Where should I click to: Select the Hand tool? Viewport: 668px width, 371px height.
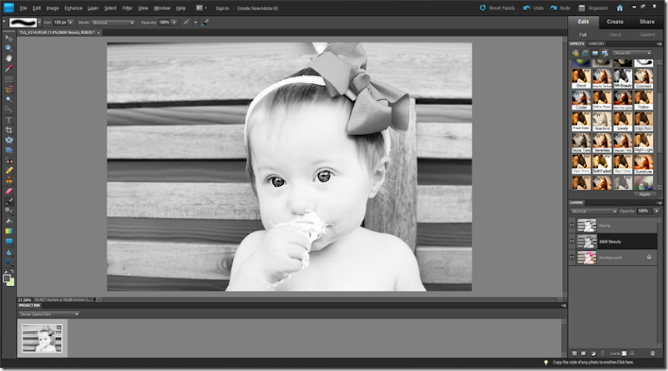pos(9,58)
